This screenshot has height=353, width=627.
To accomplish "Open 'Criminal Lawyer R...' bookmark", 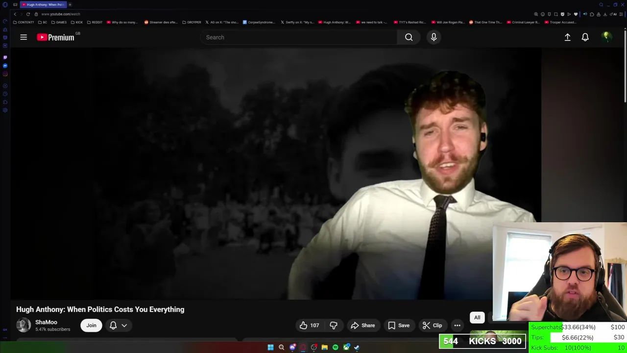I will 524,22.
